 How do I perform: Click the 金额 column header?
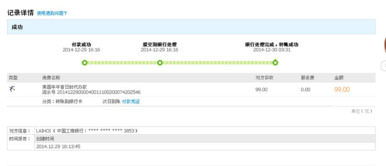(x=339, y=78)
